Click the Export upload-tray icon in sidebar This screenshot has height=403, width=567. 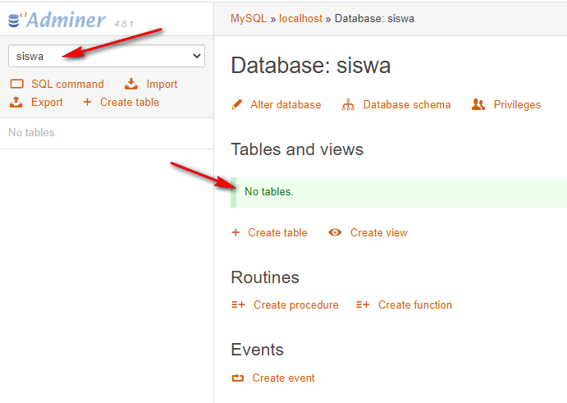click(16, 103)
